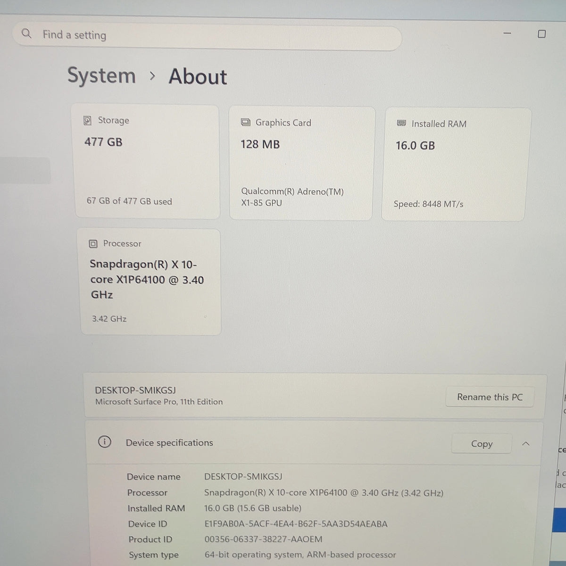This screenshot has height=566, width=566.
Task: Copy the device specifications
Action: pos(482,444)
